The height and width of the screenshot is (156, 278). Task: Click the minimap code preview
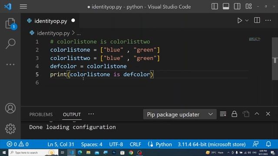tap(255, 39)
